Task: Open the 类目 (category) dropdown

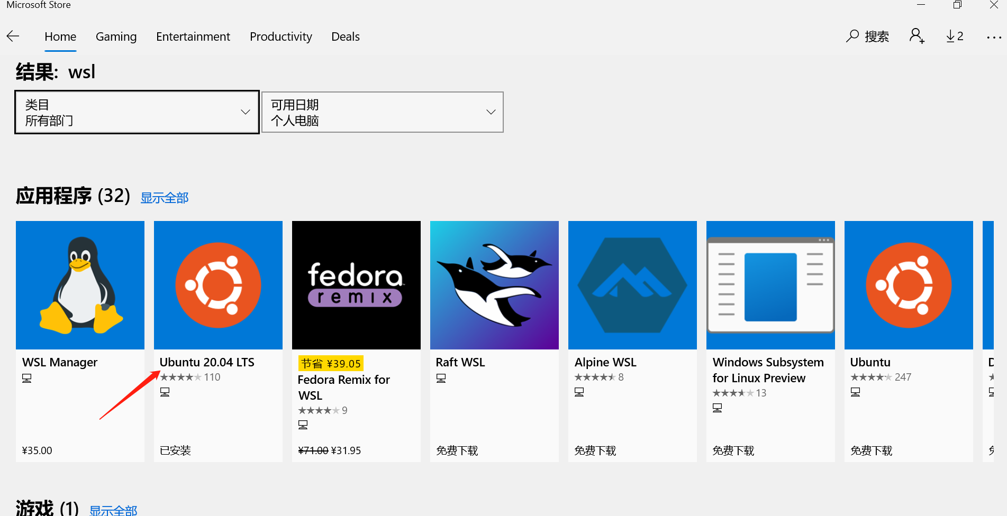Action: [x=137, y=112]
